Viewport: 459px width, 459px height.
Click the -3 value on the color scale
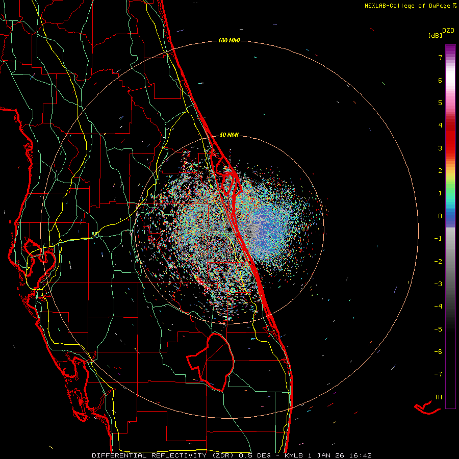pos(438,284)
